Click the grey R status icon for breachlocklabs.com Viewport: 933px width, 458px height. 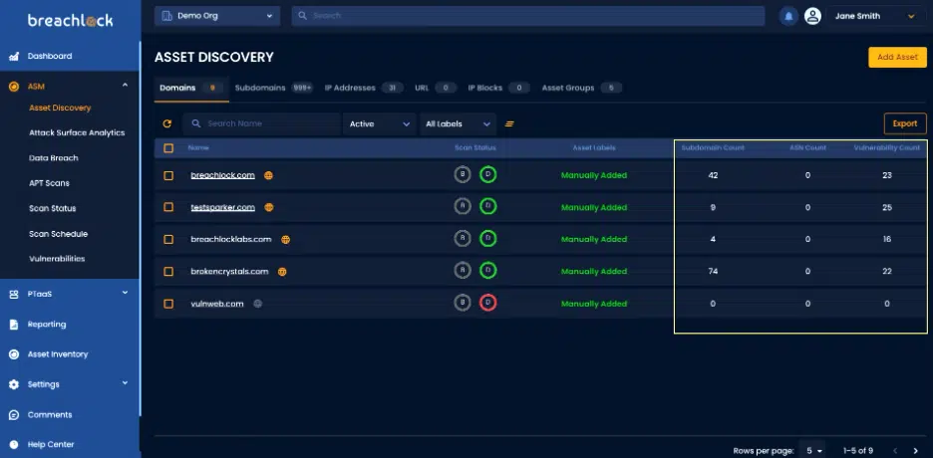coord(463,239)
